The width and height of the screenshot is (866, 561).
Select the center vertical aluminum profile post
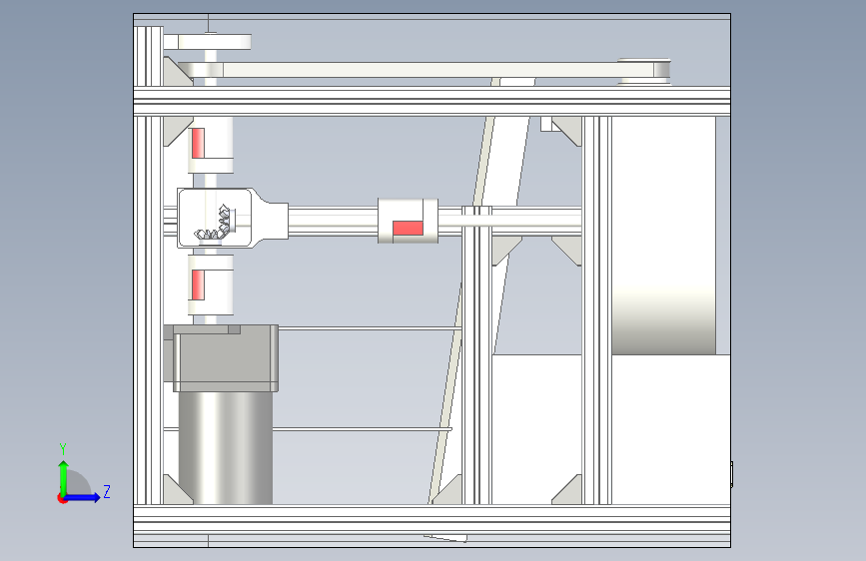476,355
